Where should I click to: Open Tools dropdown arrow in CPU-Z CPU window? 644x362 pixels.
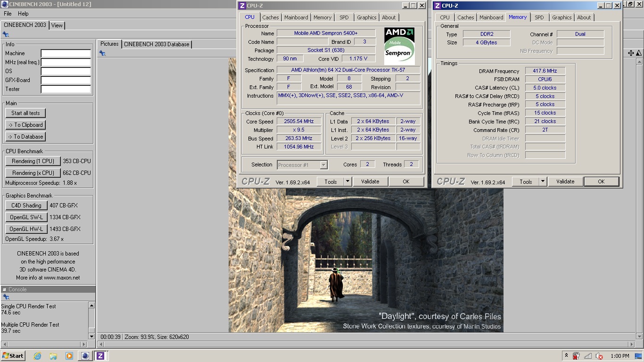[347, 181]
